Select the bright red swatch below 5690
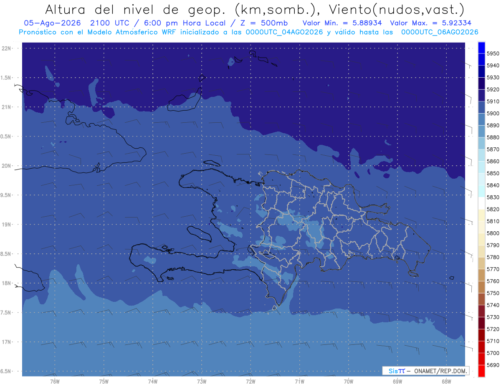501x387 pixels. click(x=481, y=371)
